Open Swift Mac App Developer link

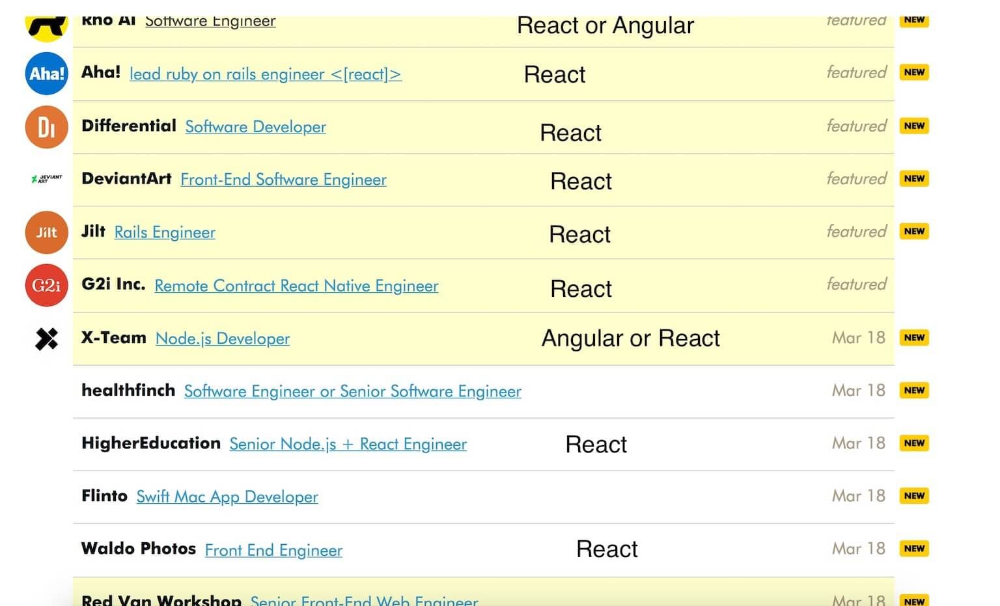[227, 497]
